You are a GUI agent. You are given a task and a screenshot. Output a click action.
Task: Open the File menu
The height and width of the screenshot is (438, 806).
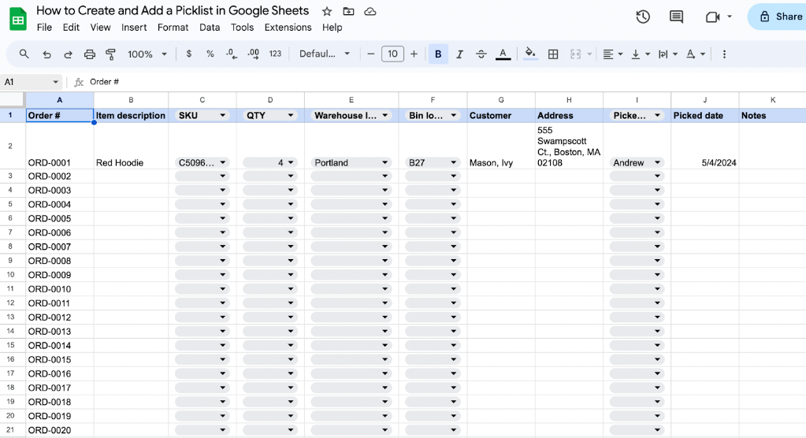click(x=44, y=28)
